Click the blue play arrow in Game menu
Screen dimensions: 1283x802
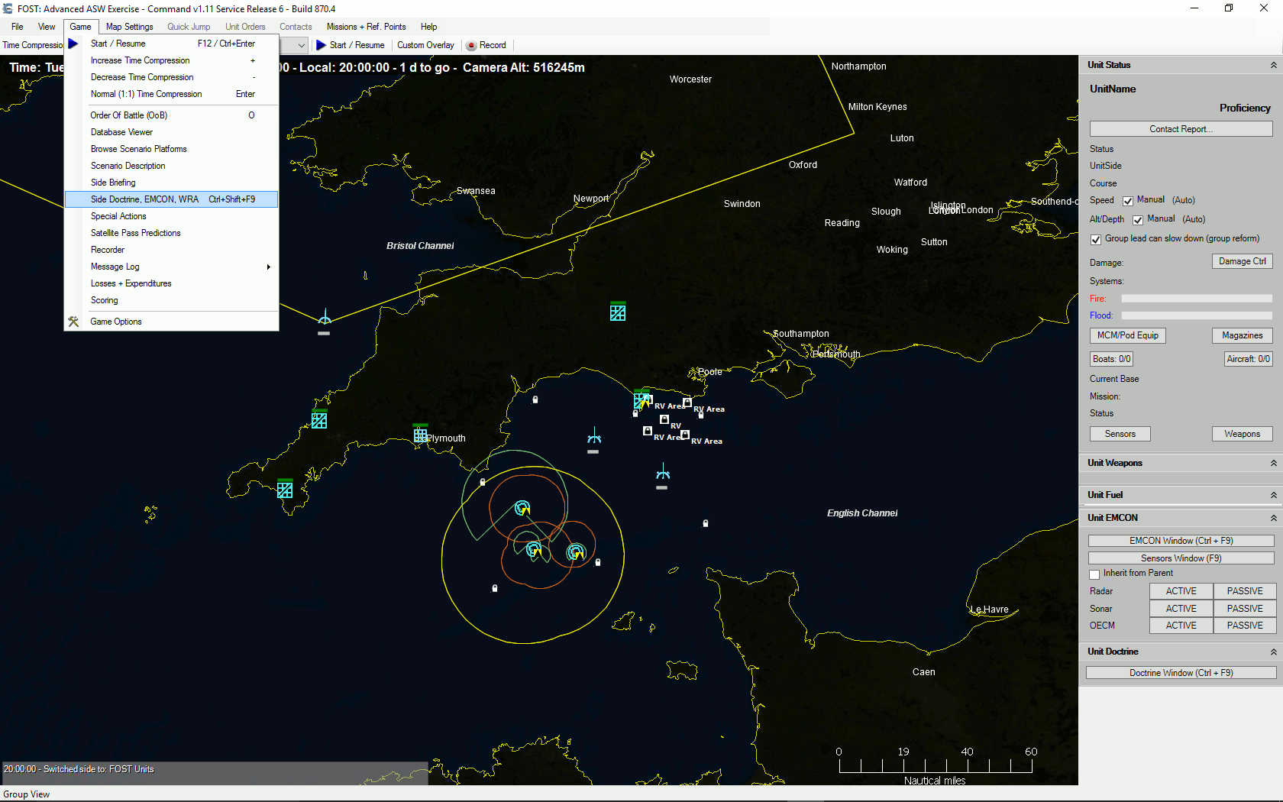coord(73,44)
